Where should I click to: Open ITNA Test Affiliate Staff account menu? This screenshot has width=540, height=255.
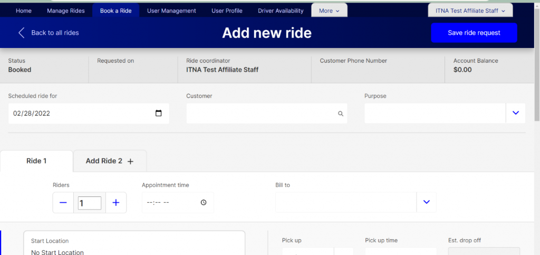coord(470,11)
